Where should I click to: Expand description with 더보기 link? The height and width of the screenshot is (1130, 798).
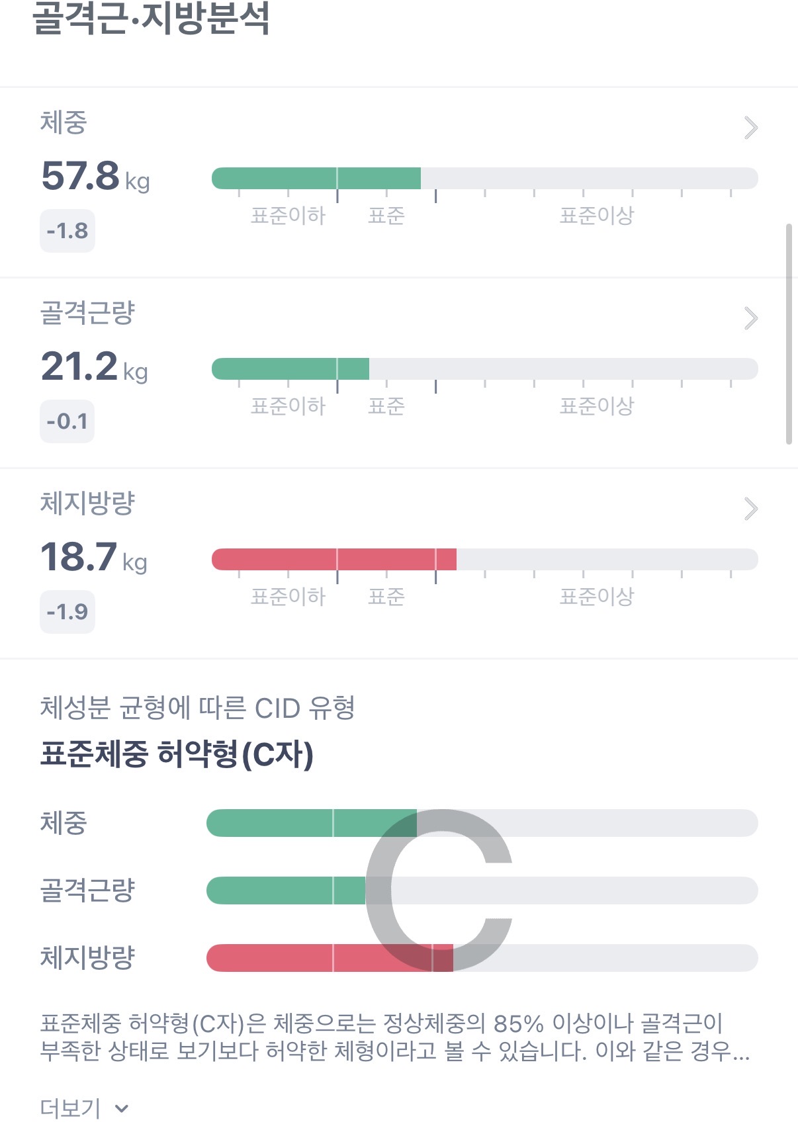[71, 1108]
